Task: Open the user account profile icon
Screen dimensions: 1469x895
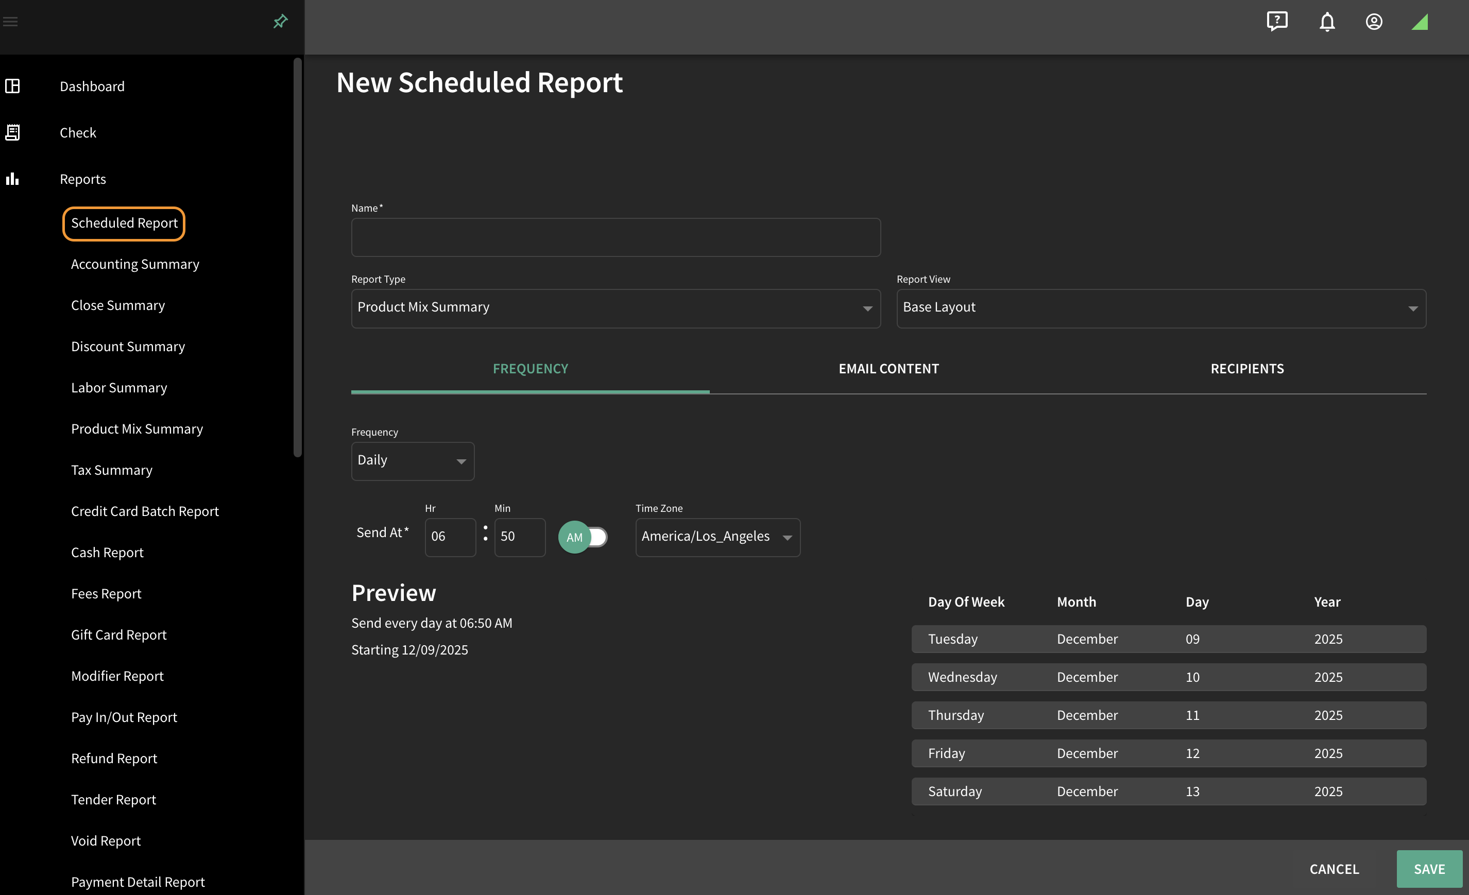Action: click(x=1374, y=22)
